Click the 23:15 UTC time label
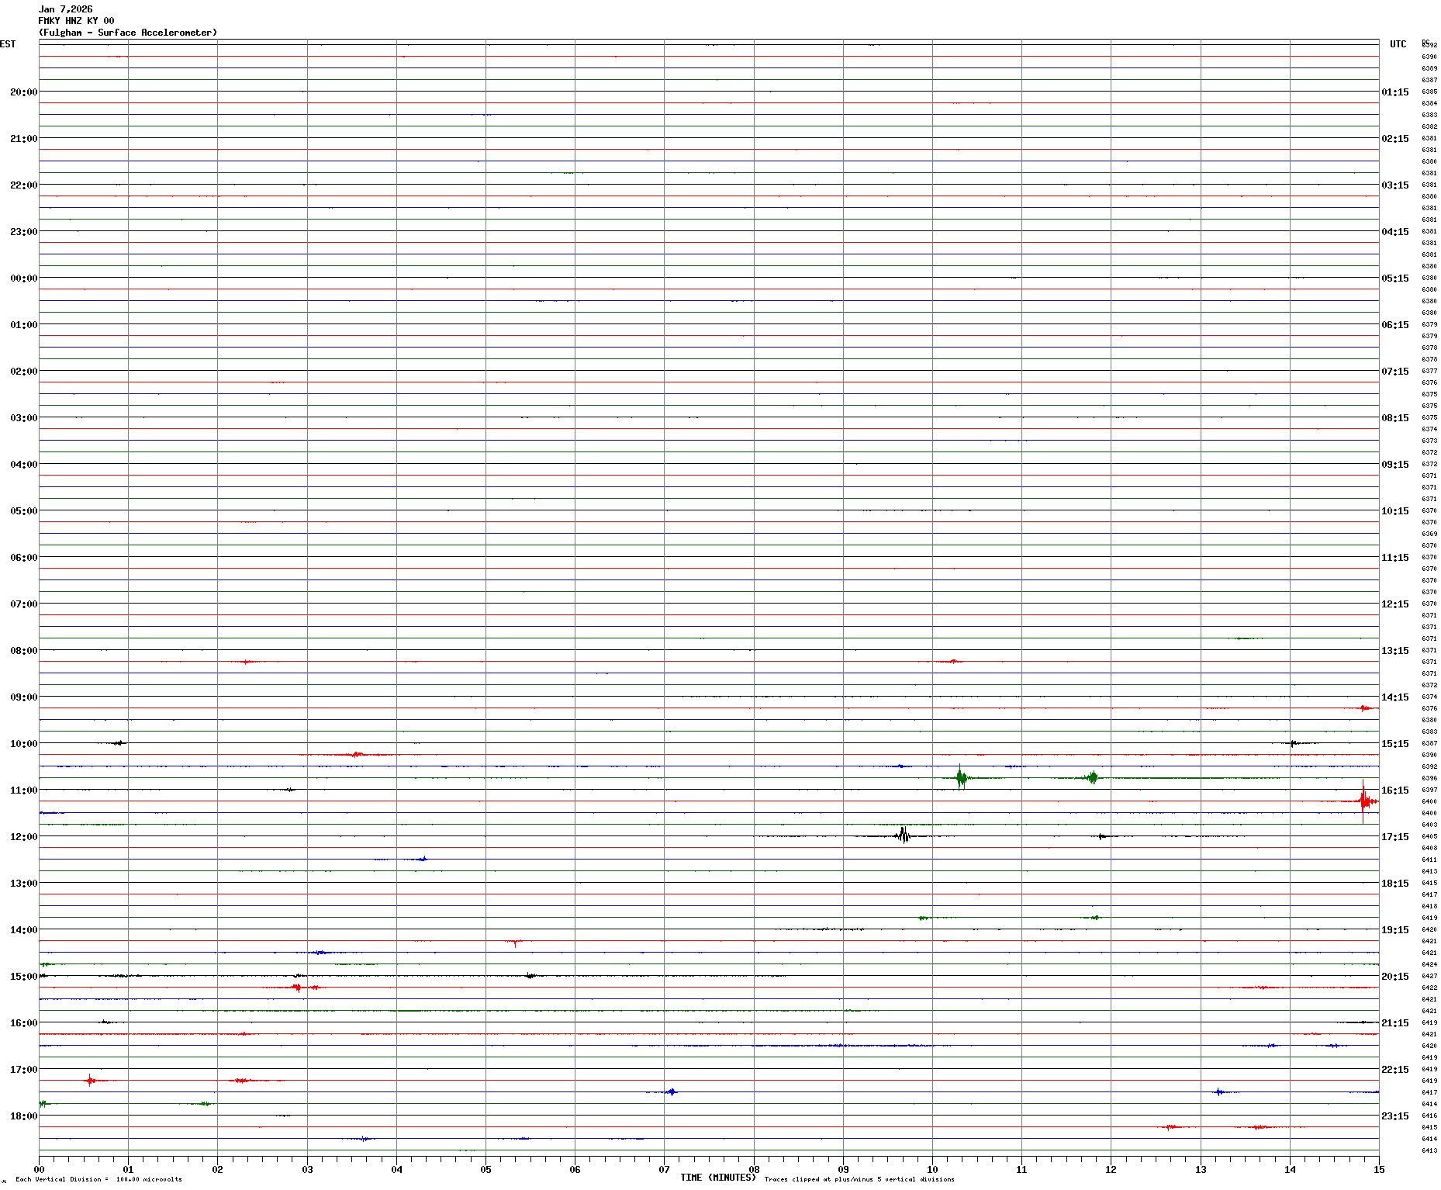 point(1394,1116)
